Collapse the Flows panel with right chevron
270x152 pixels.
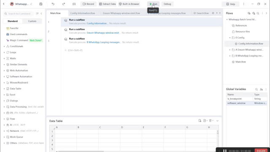coord(266,13)
